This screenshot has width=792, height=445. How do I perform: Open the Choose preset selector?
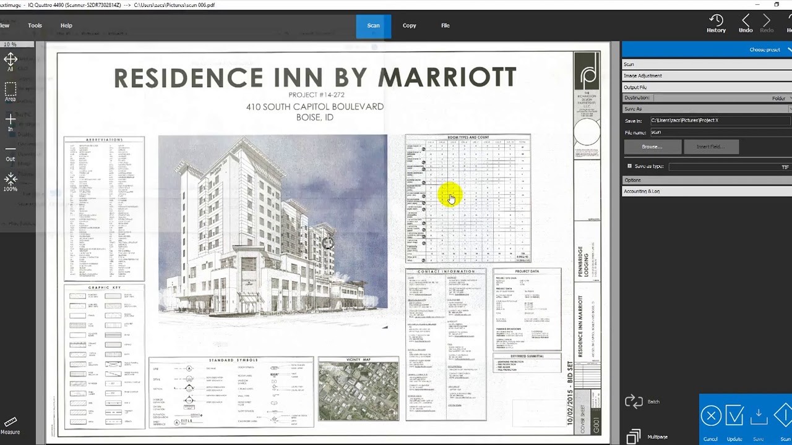click(x=707, y=49)
